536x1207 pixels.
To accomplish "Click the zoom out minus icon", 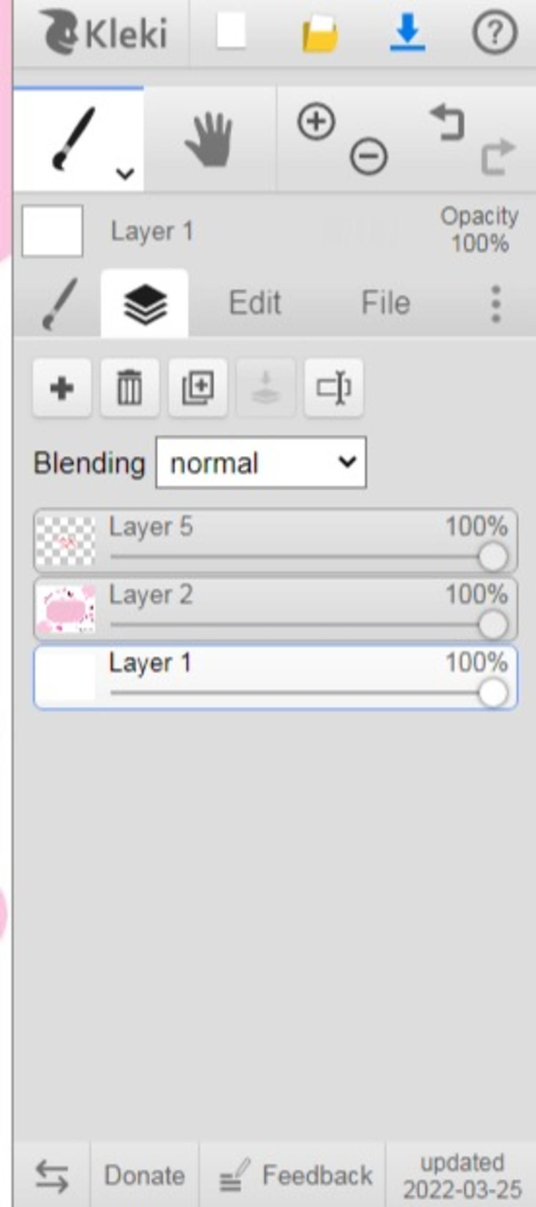I will pyautogui.click(x=368, y=156).
